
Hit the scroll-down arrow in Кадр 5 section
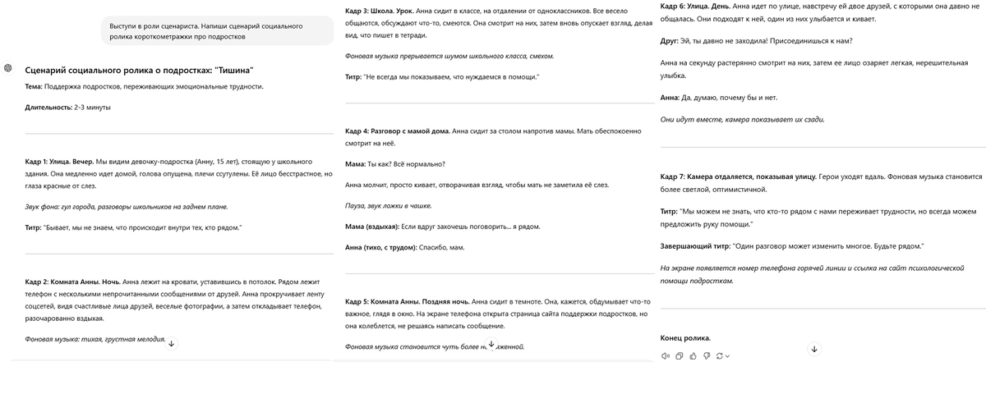[x=491, y=344]
